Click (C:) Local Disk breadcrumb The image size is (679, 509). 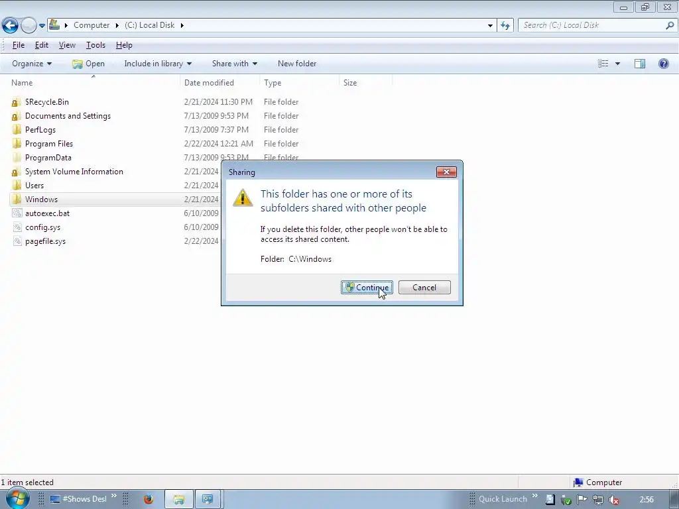(x=149, y=25)
